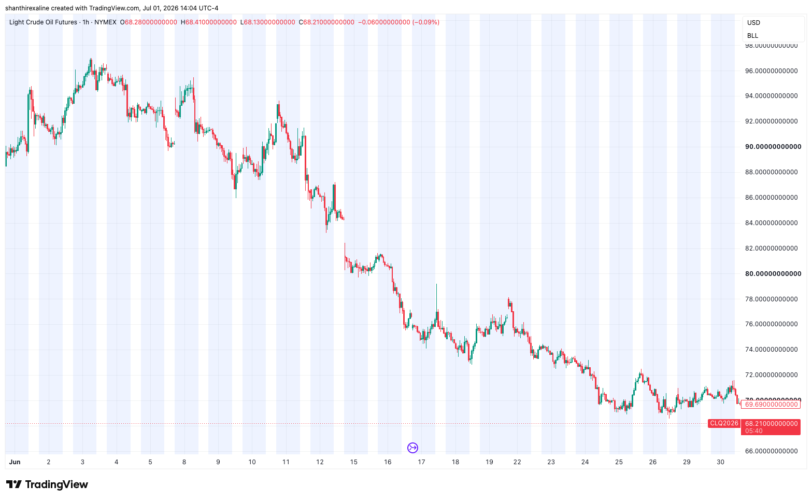Click the date label 19 on the time axis
This screenshot has width=812, height=500.
click(x=489, y=462)
